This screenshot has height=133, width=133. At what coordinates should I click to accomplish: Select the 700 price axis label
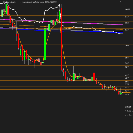click(127, 45)
